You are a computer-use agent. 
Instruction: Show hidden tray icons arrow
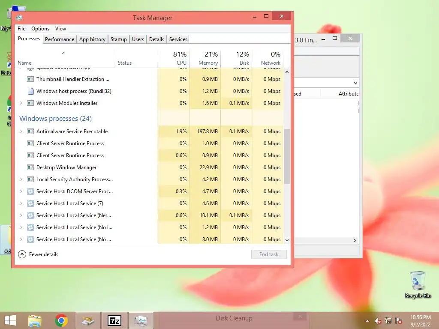[367, 321]
